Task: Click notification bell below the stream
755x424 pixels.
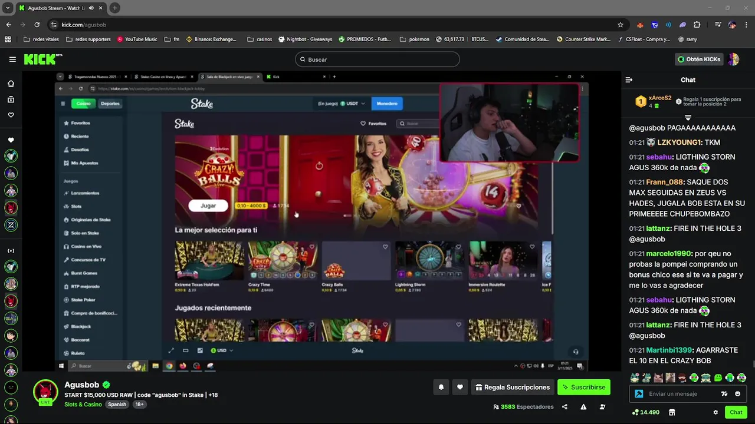Action: pyautogui.click(x=441, y=387)
